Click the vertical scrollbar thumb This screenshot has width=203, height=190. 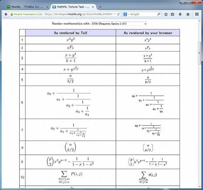[200, 53]
